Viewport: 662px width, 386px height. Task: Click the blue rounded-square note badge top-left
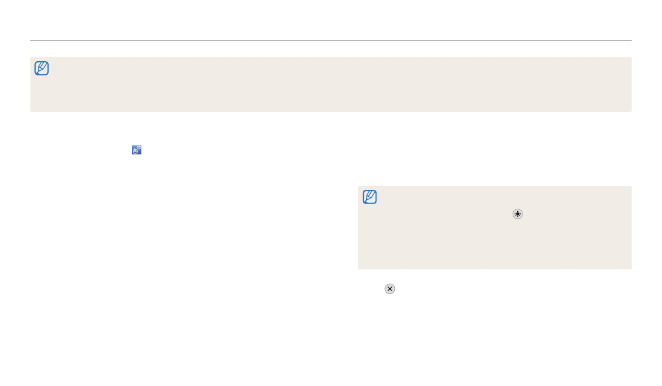[x=41, y=69]
